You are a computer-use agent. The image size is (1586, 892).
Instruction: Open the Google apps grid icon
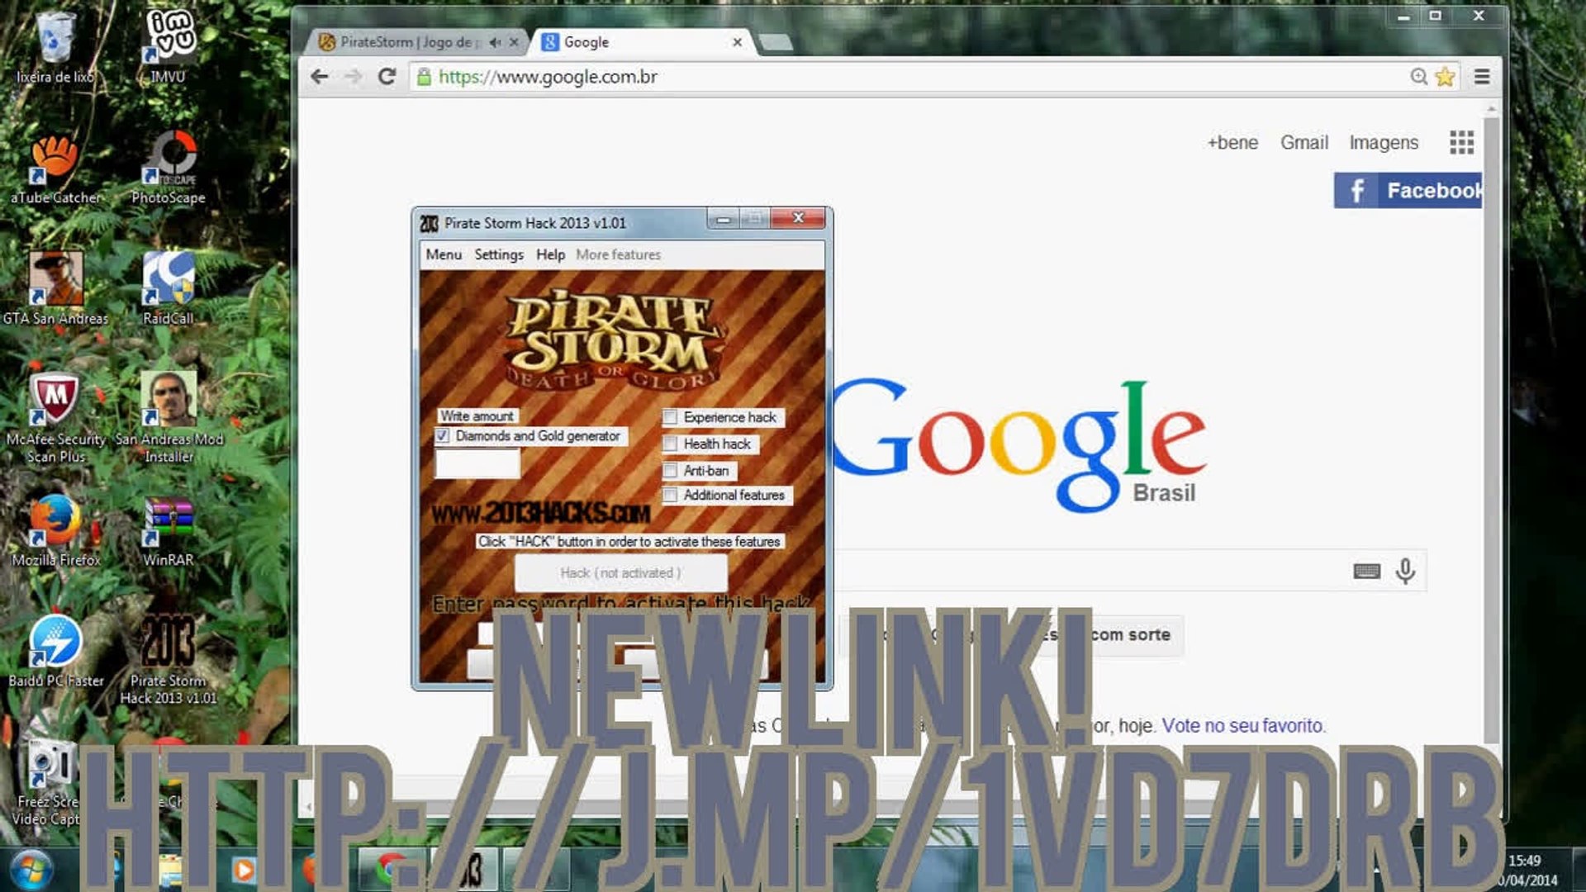point(1461,142)
